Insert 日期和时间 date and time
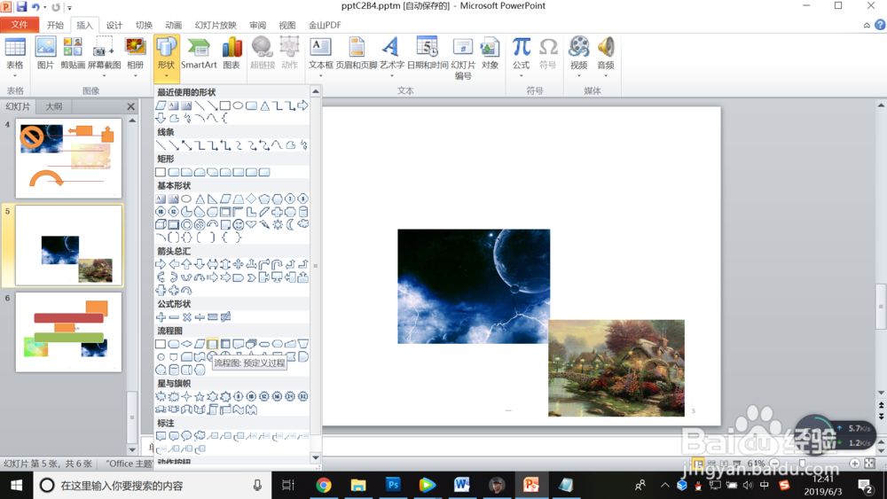The height and width of the screenshot is (499, 887). 428,53
